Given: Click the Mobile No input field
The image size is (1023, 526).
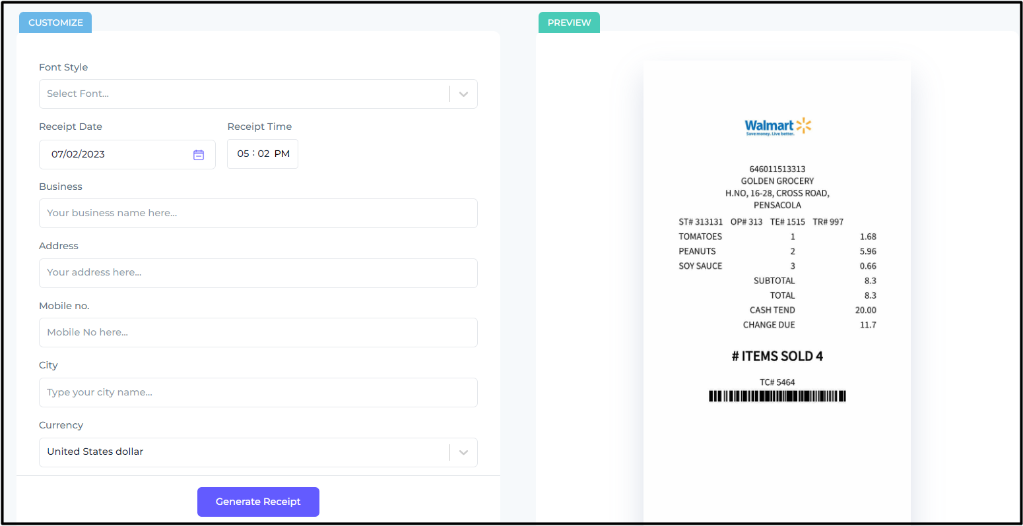Looking at the screenshot, I should click(258, 333).
